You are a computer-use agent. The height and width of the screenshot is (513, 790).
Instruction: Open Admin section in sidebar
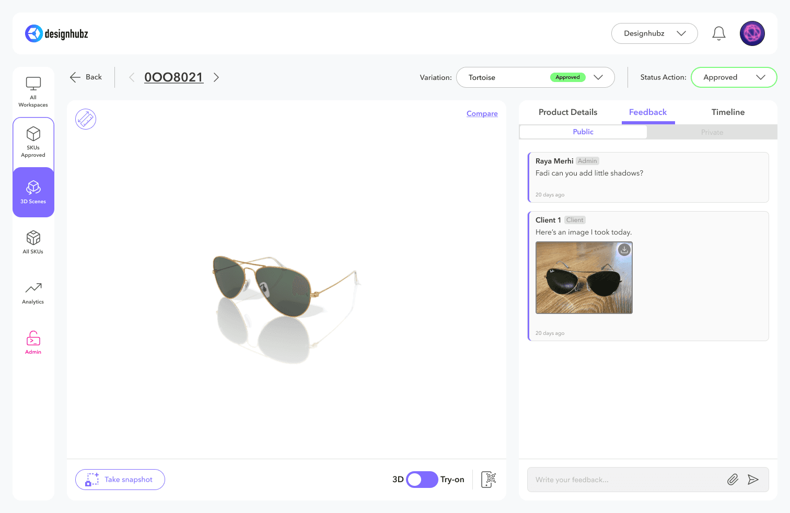33,343
